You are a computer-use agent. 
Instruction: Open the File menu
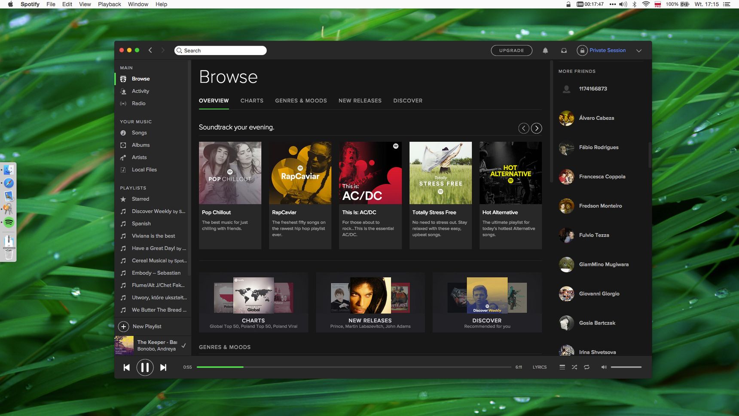coord(51,4)
